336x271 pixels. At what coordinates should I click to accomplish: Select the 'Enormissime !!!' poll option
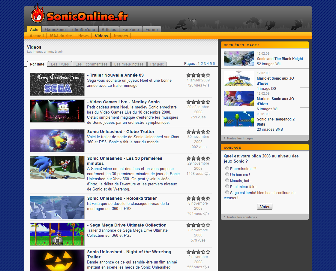(227, 169)
